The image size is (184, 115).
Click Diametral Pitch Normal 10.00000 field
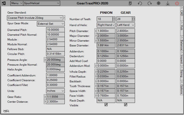55,34
